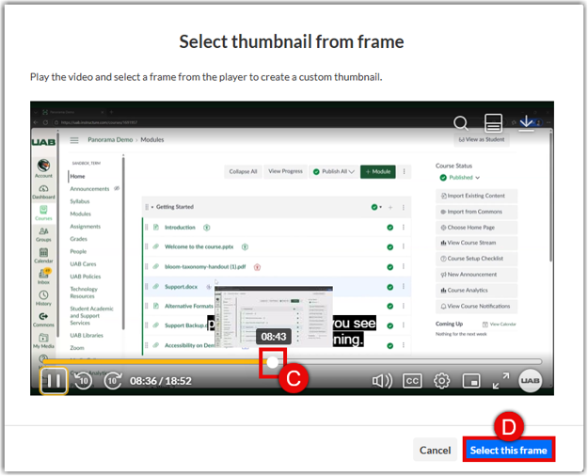Click Import Existing Content button
The width and height of the screenshot is (588, 476).
[476, 196]
